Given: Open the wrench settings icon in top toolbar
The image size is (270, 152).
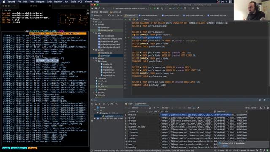Looking at the screenshot, I should 193,8.
